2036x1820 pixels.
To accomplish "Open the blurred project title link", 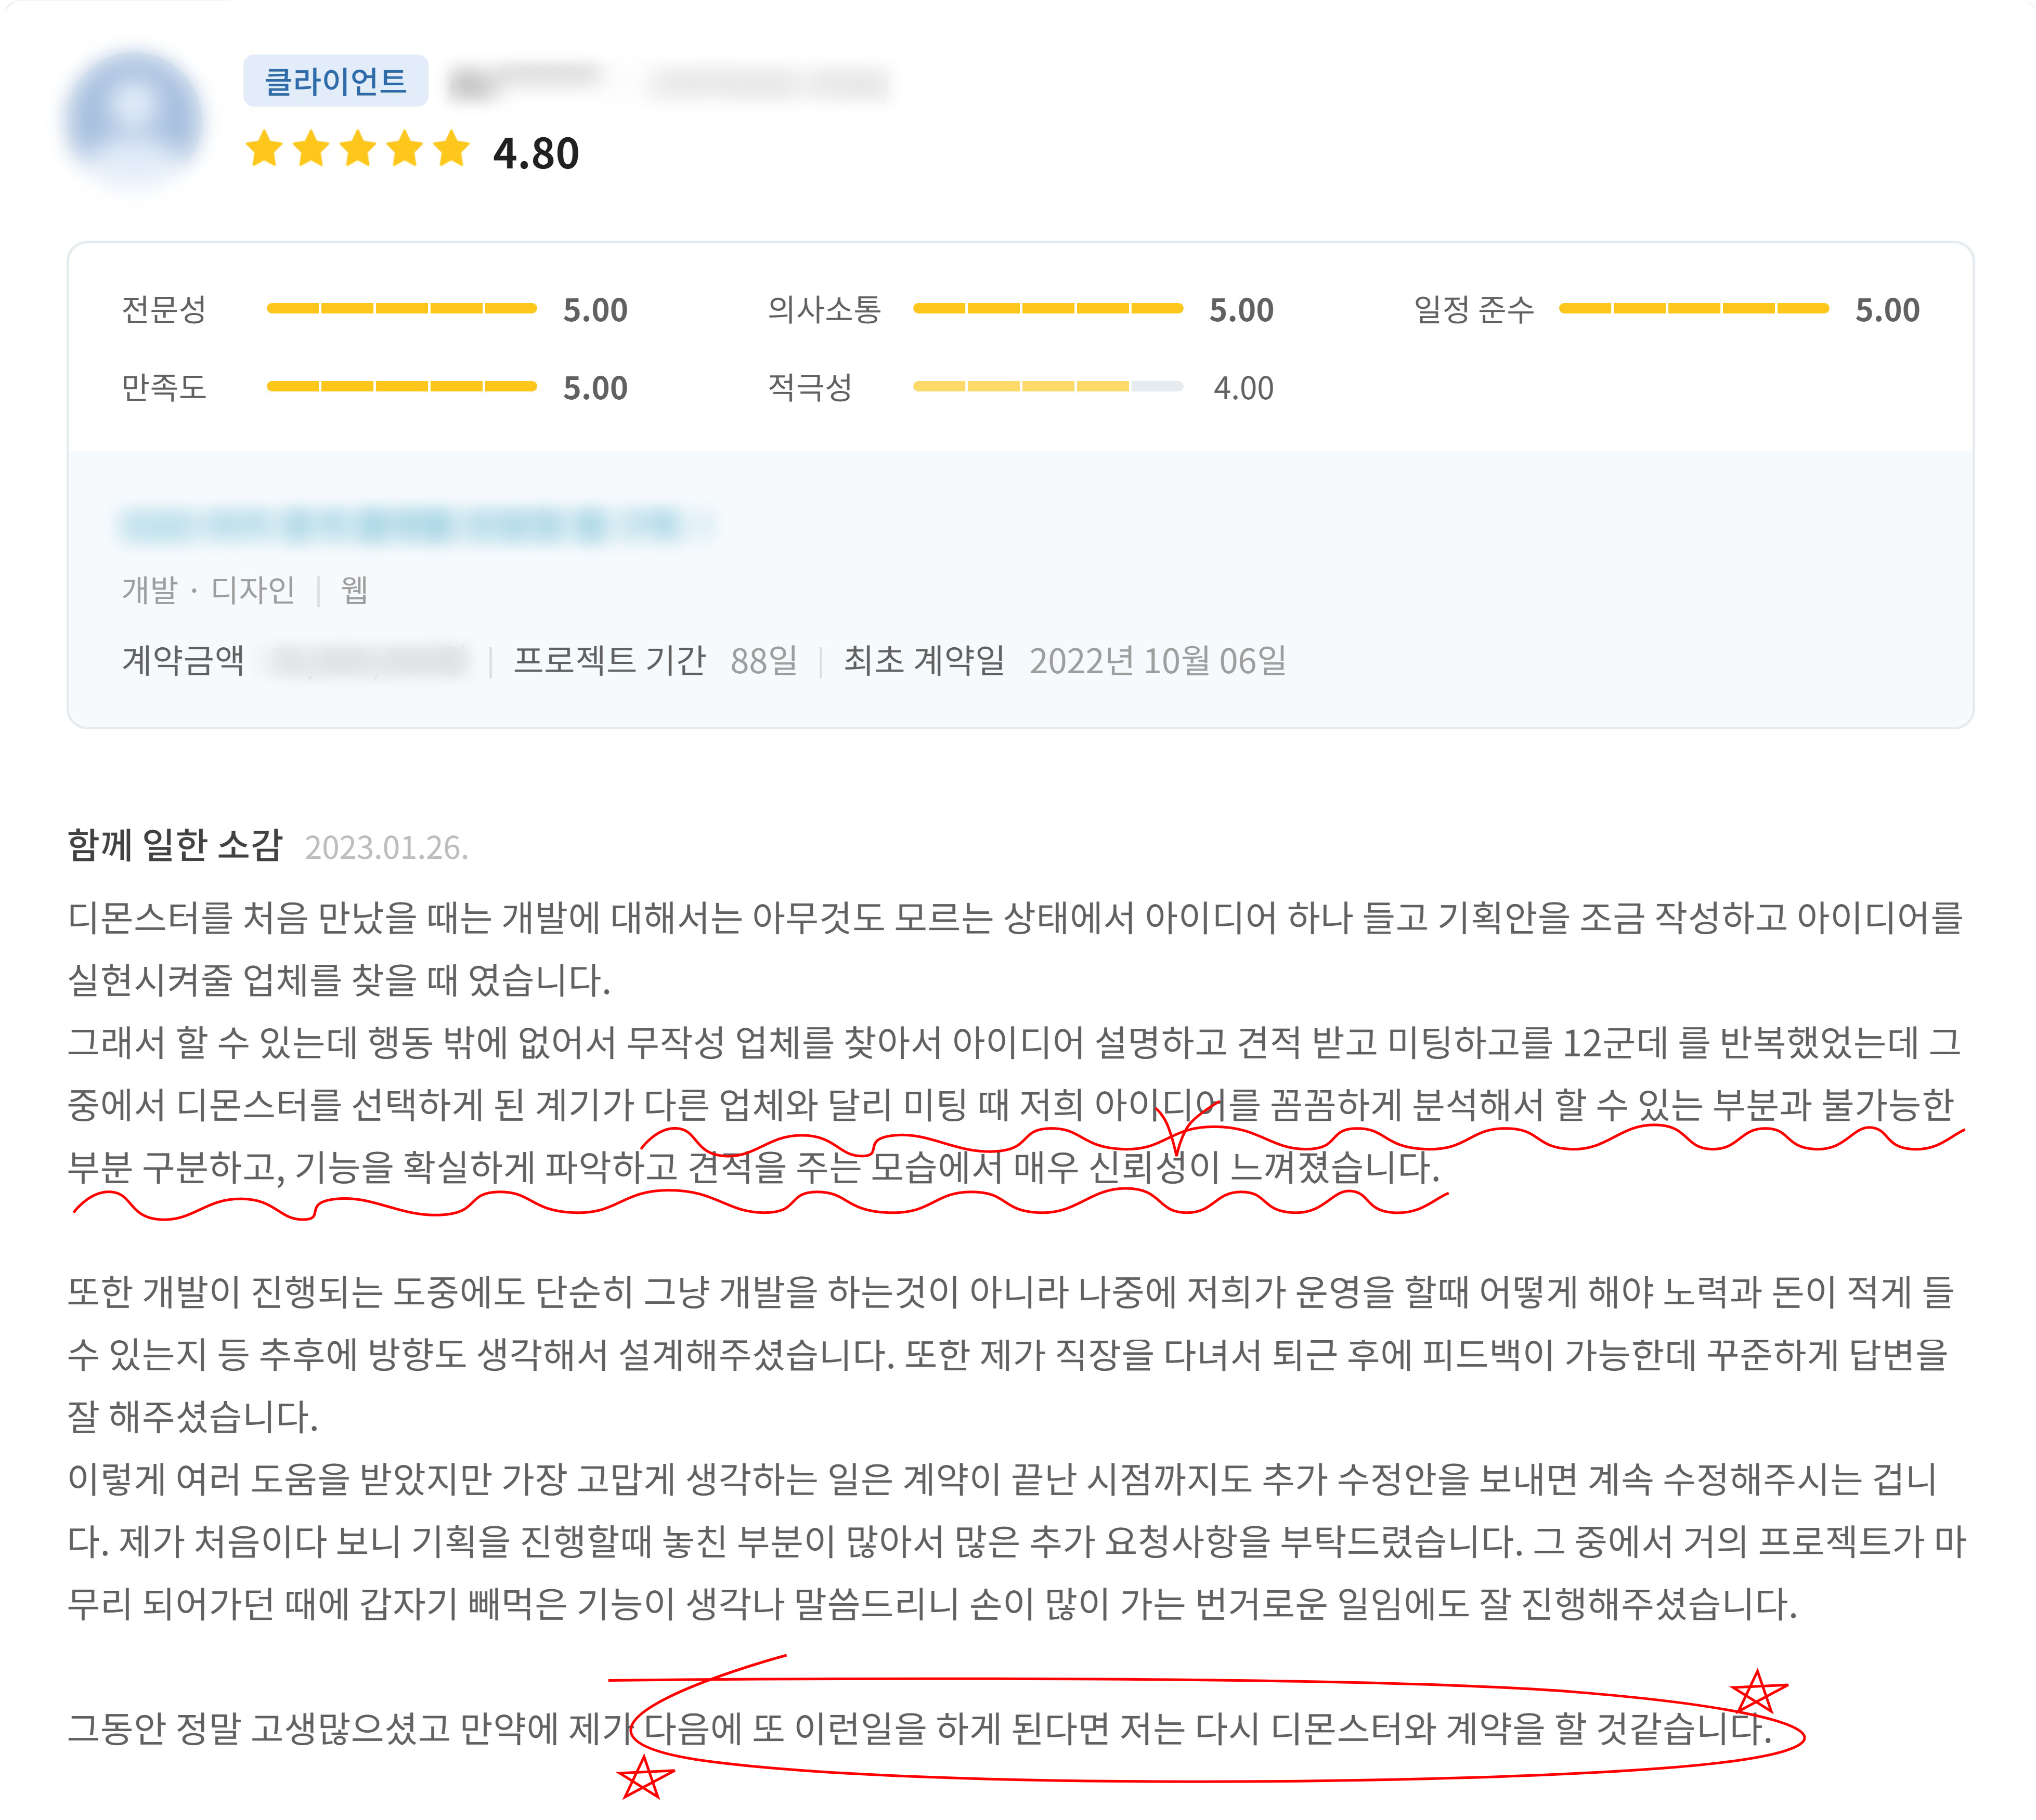I will 415,524.
